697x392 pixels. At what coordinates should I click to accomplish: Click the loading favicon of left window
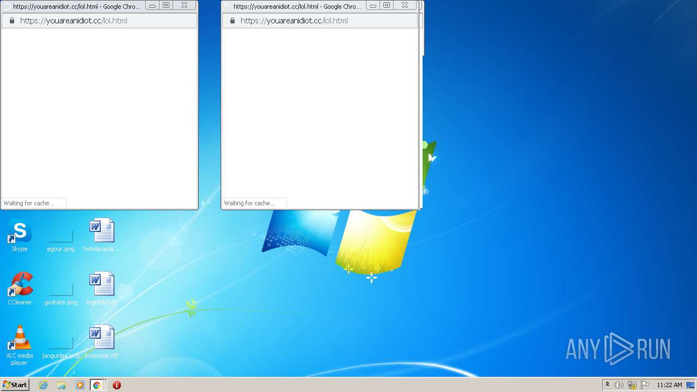tap(7, 7)
